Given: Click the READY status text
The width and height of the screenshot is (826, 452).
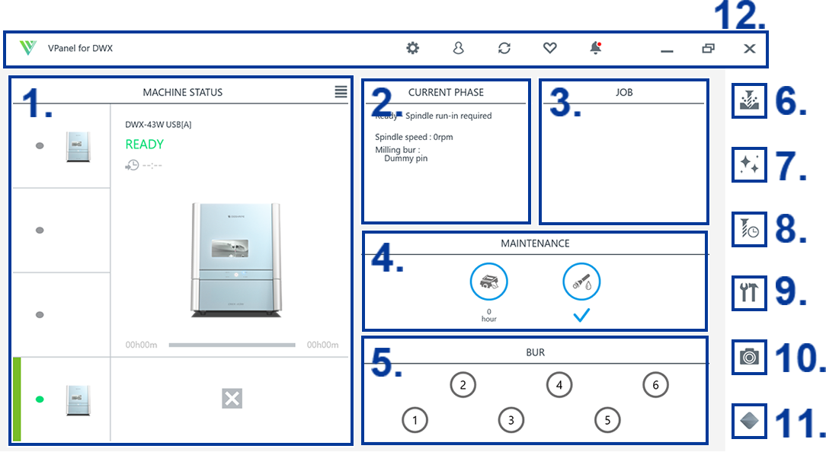Looking at the screenshot, I should click(x=144, y=144).
